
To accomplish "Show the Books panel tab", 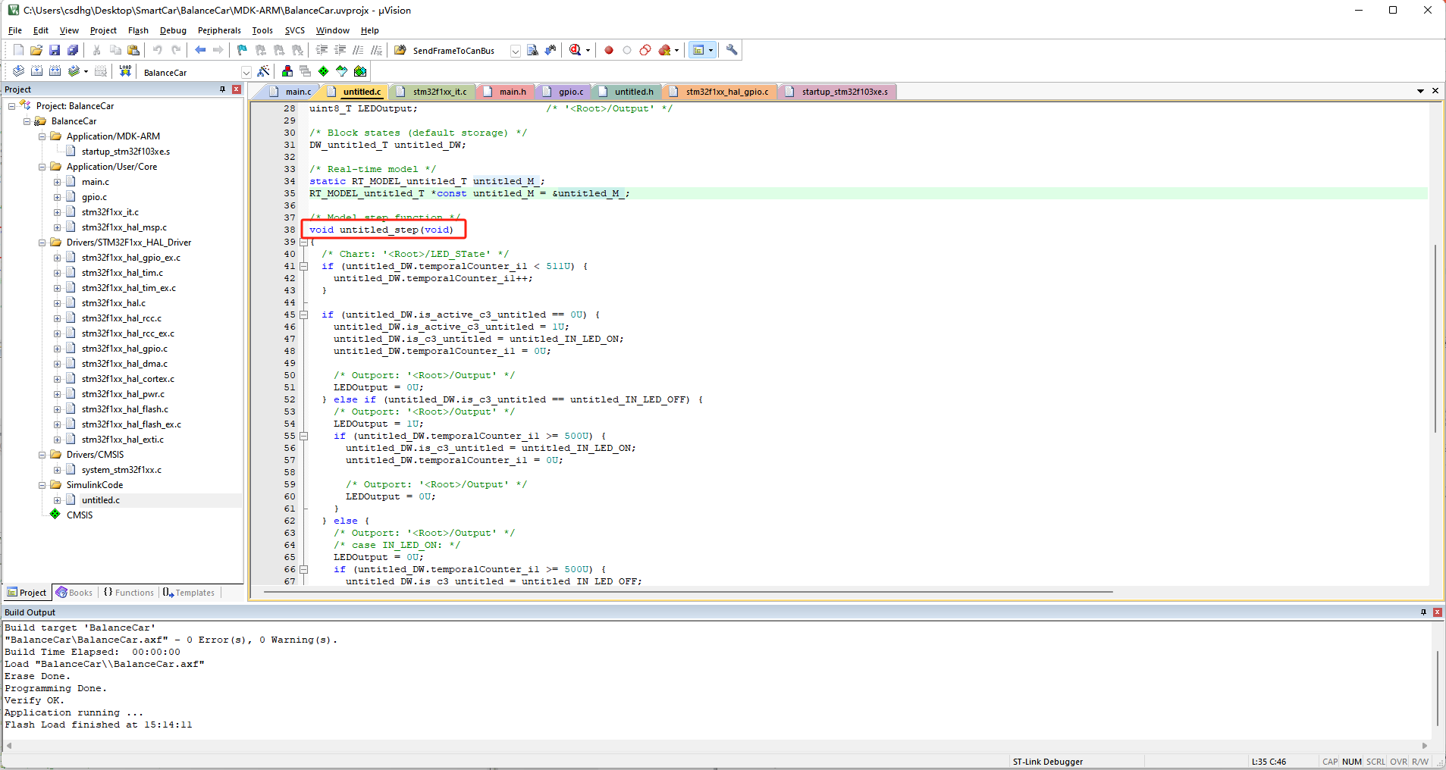I will [74, 593].
